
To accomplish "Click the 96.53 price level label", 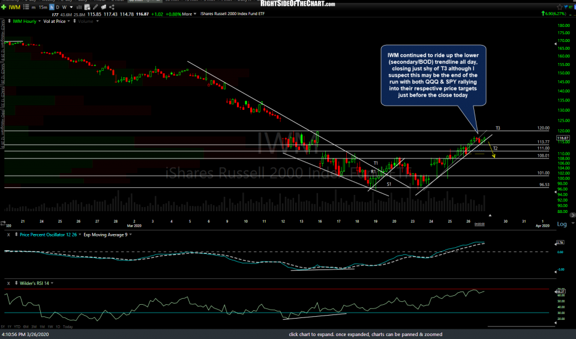I will click(x=544, y=185).
